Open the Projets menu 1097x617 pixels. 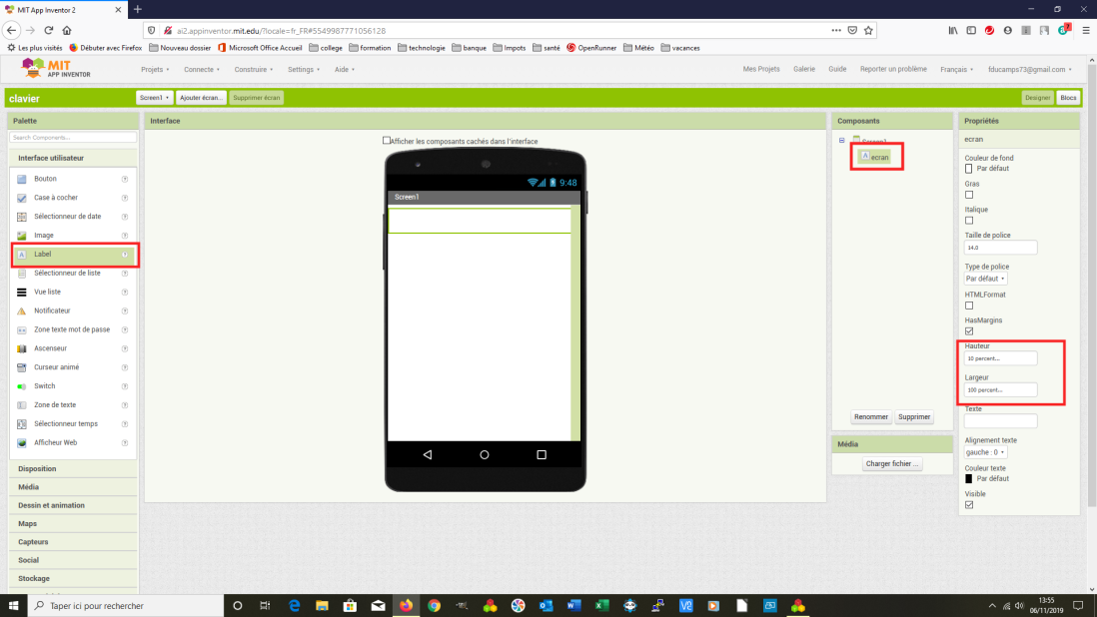[155, 70]
